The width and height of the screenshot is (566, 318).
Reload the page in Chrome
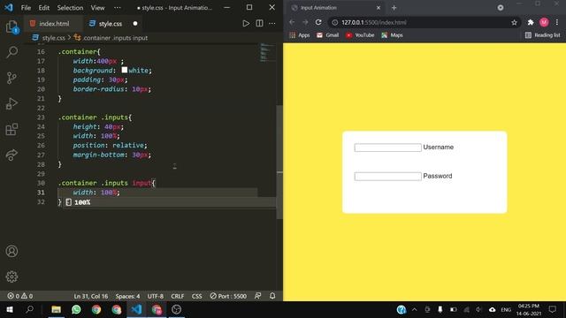click(x=318, y=22)
